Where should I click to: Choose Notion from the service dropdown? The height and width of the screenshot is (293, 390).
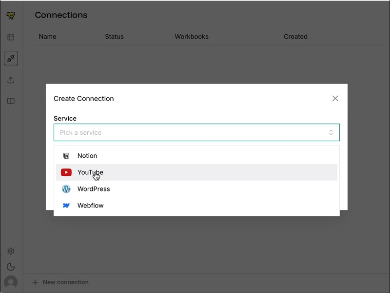point(87,155)
